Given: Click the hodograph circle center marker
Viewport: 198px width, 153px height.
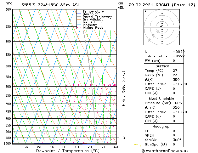Looking at the screenshot, I should [161, 27].
